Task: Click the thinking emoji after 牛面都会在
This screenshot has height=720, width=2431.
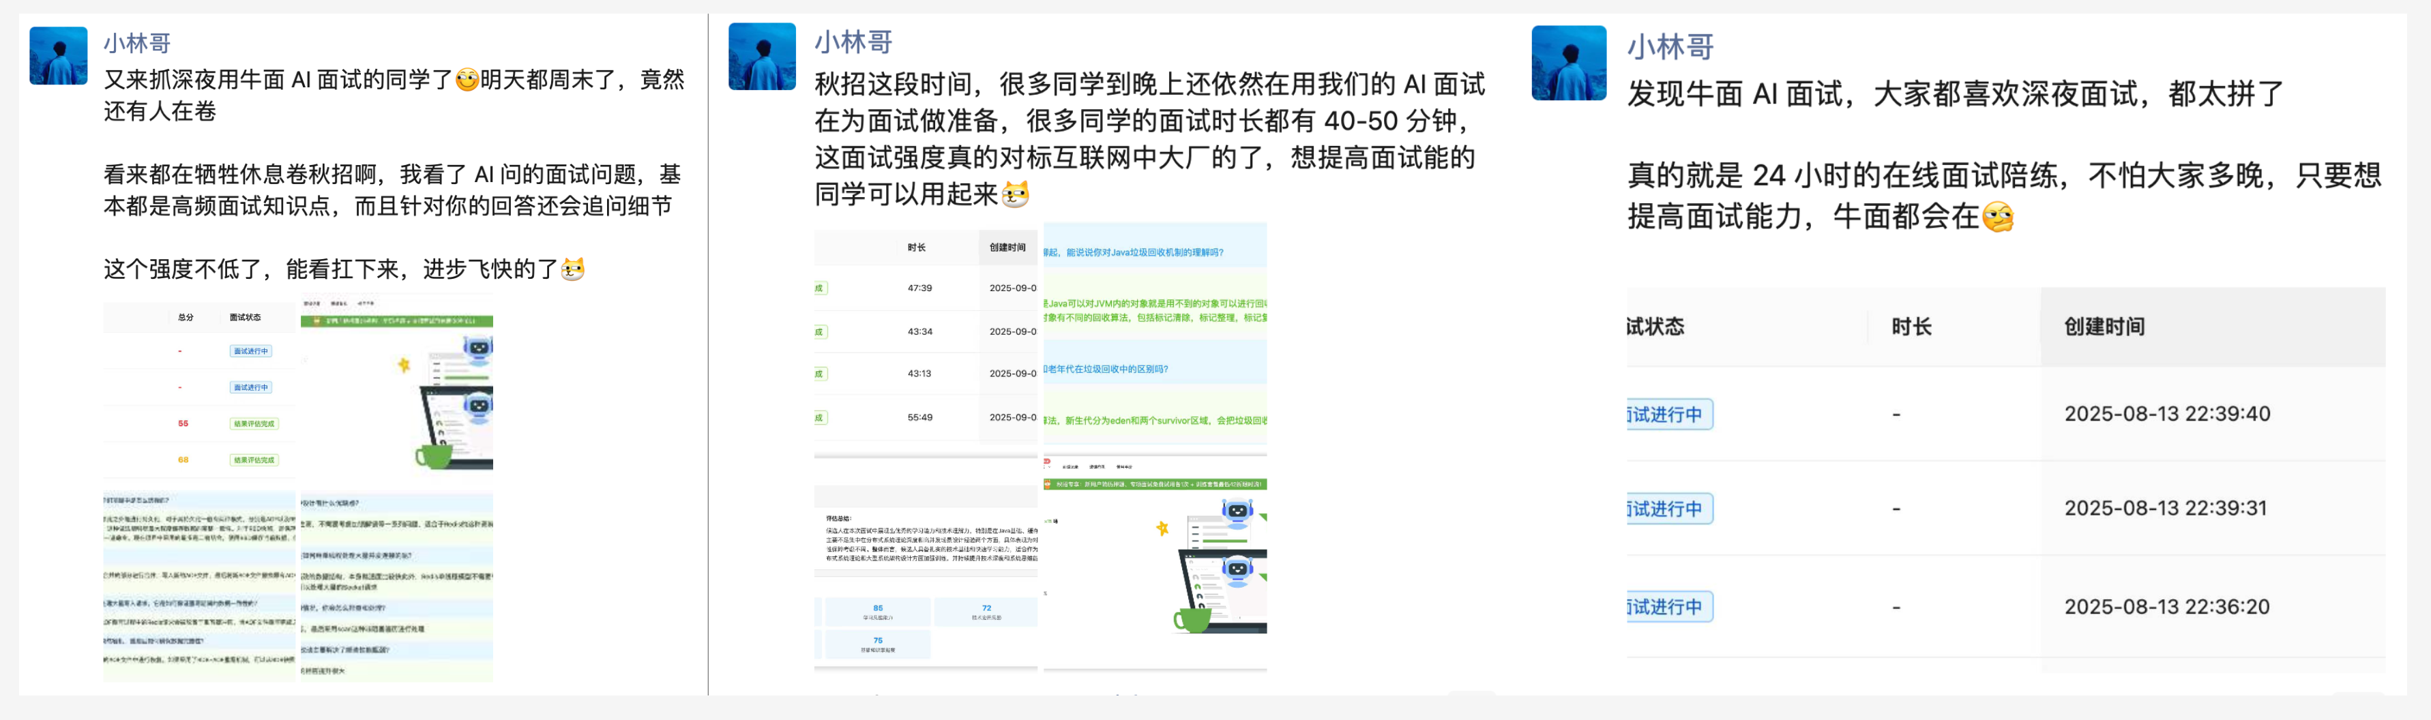Action: [x=1998, y=218]
